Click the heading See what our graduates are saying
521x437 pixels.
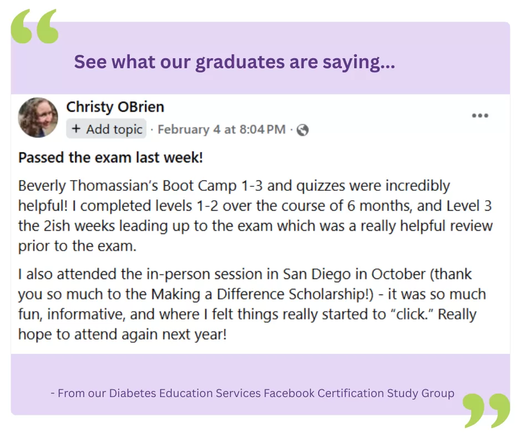pos(234,62)
